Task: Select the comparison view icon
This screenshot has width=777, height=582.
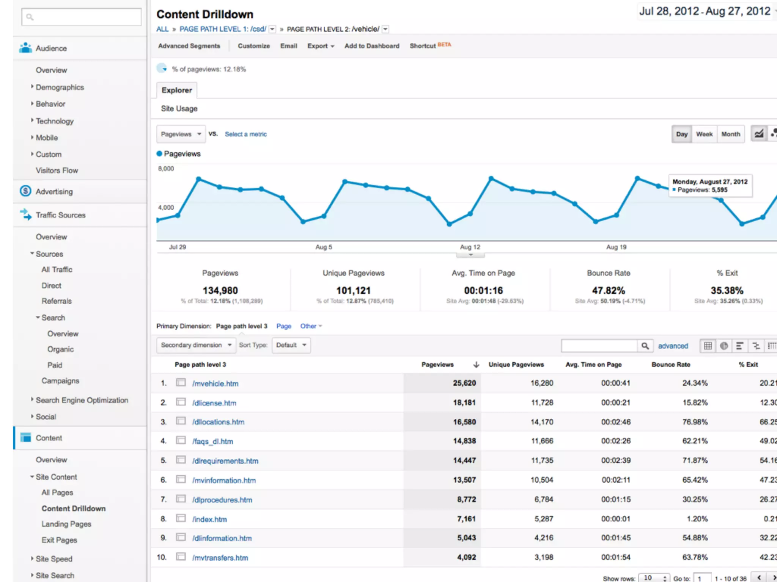Action: 756,346
